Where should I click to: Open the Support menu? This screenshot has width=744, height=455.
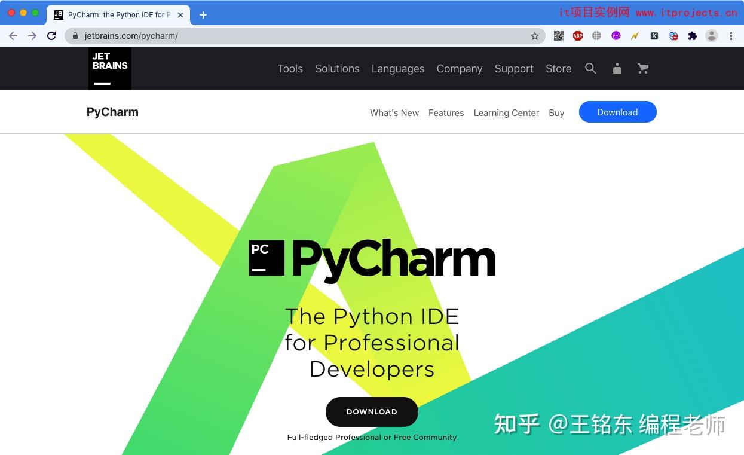coord(514,69)
